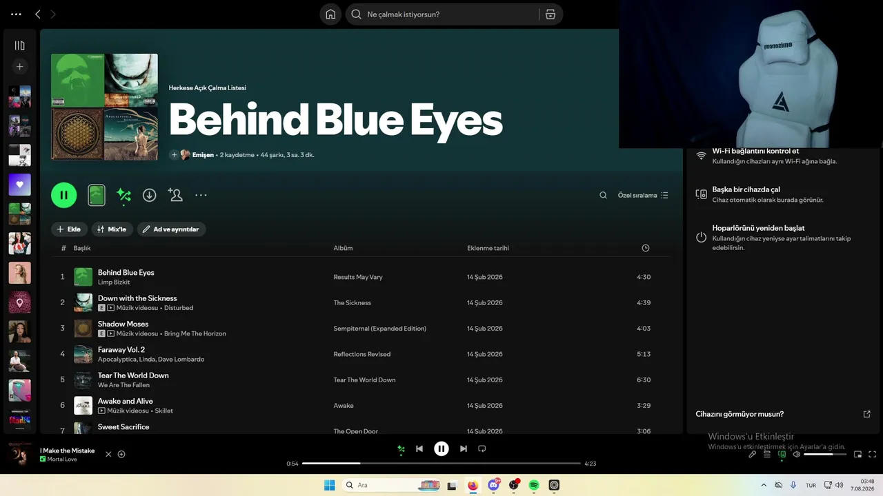Skip to the next track

464,449
